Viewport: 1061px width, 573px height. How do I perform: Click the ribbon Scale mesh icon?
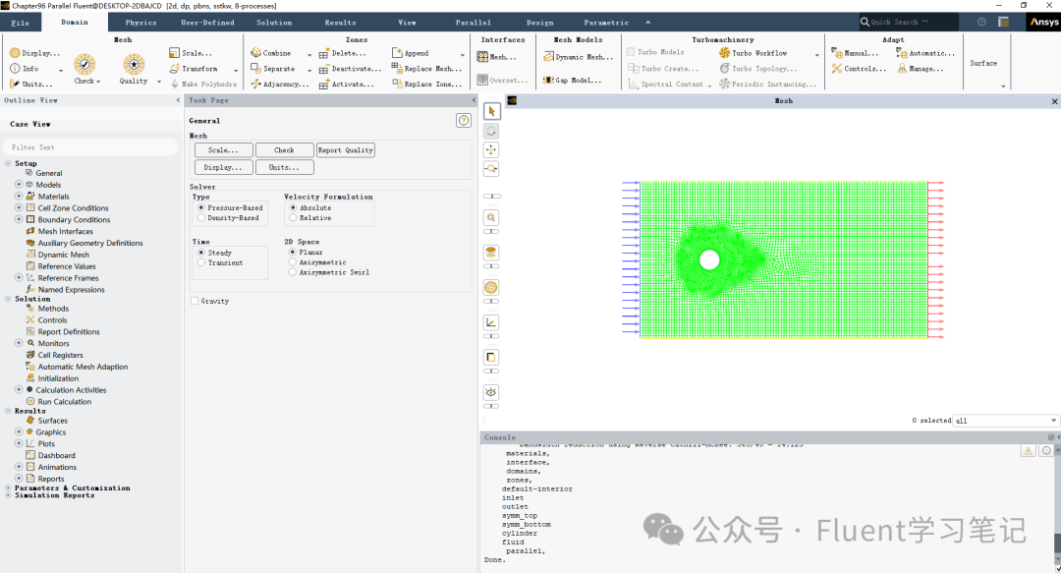tap(174, 53)
